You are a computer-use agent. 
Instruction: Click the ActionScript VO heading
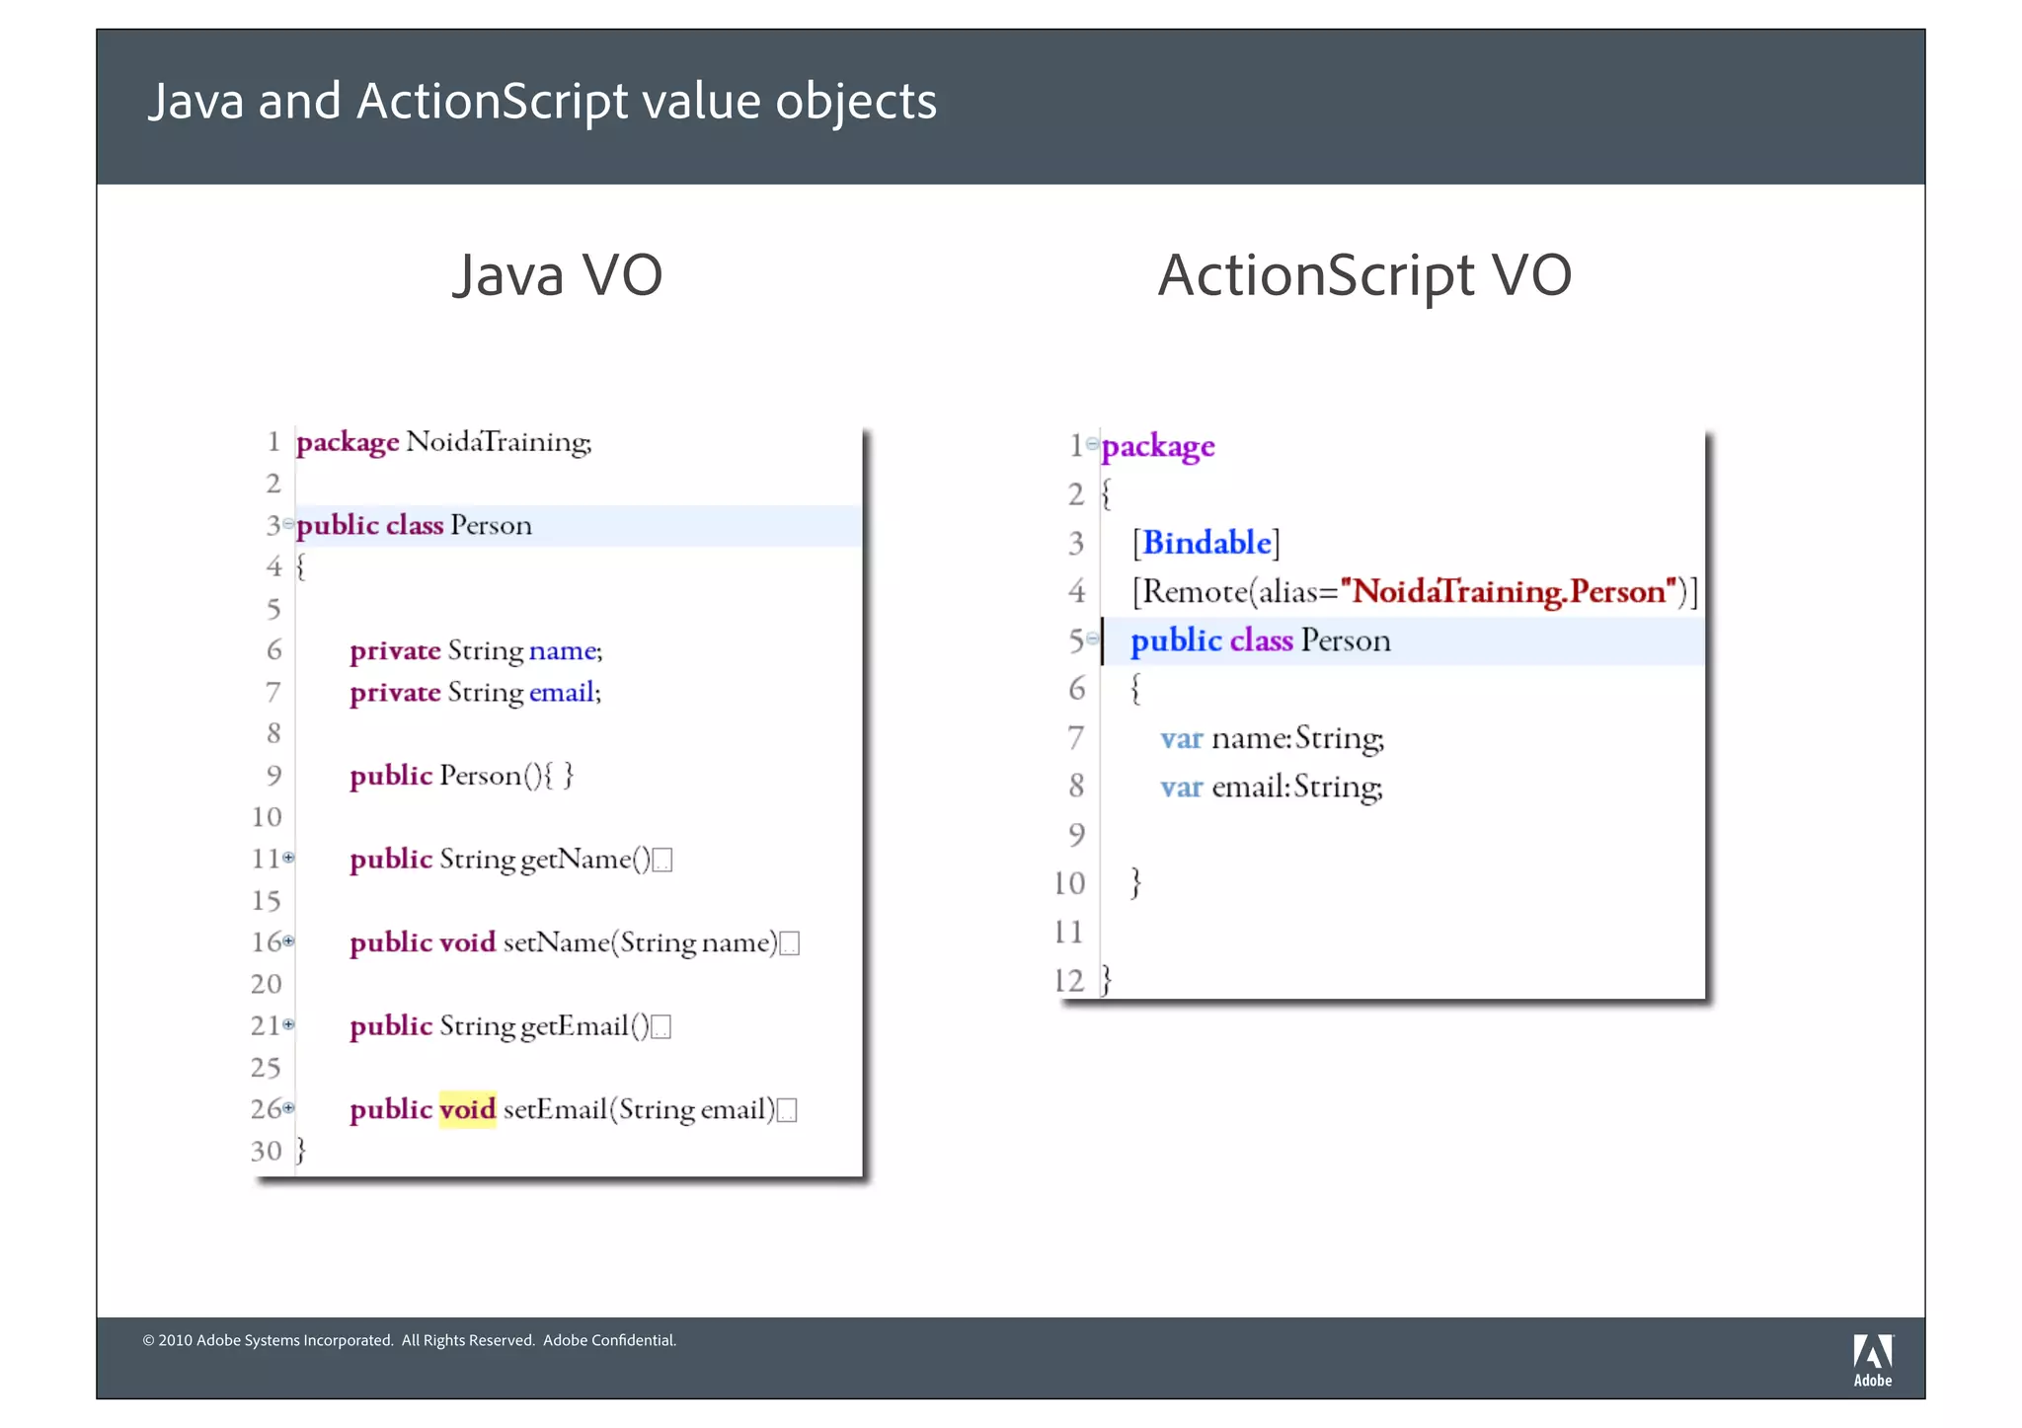coord(1364,274)
